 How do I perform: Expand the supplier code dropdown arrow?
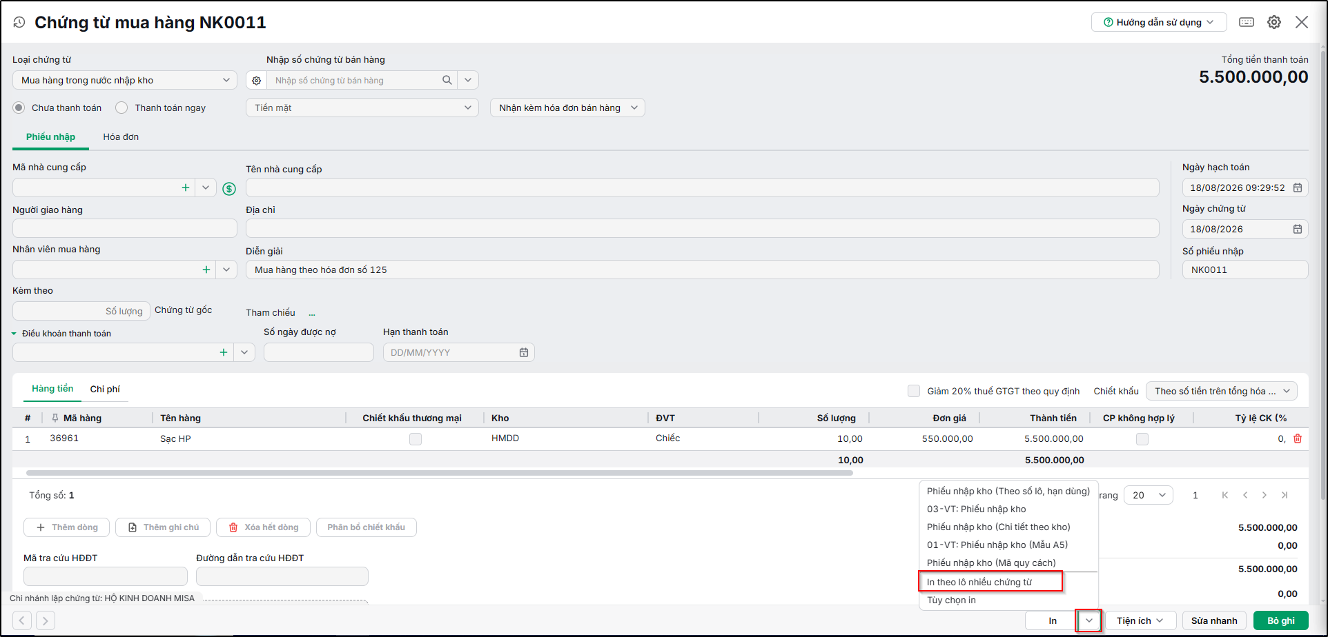(206, 188)
